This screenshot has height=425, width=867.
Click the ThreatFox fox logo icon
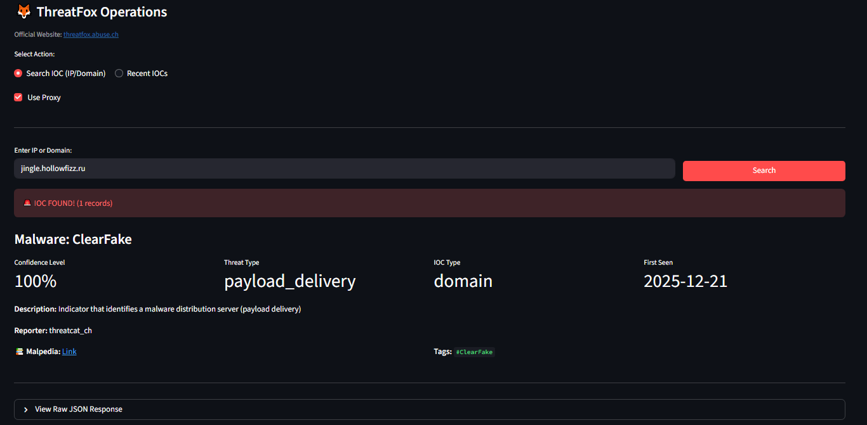23,11
